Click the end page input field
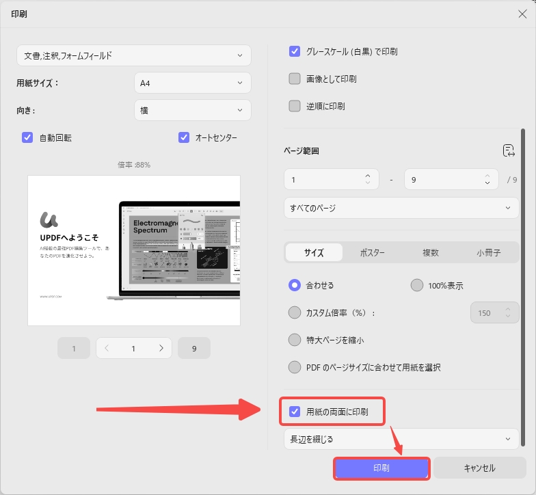This screenshot has height=495, width=536. [451, 179]
